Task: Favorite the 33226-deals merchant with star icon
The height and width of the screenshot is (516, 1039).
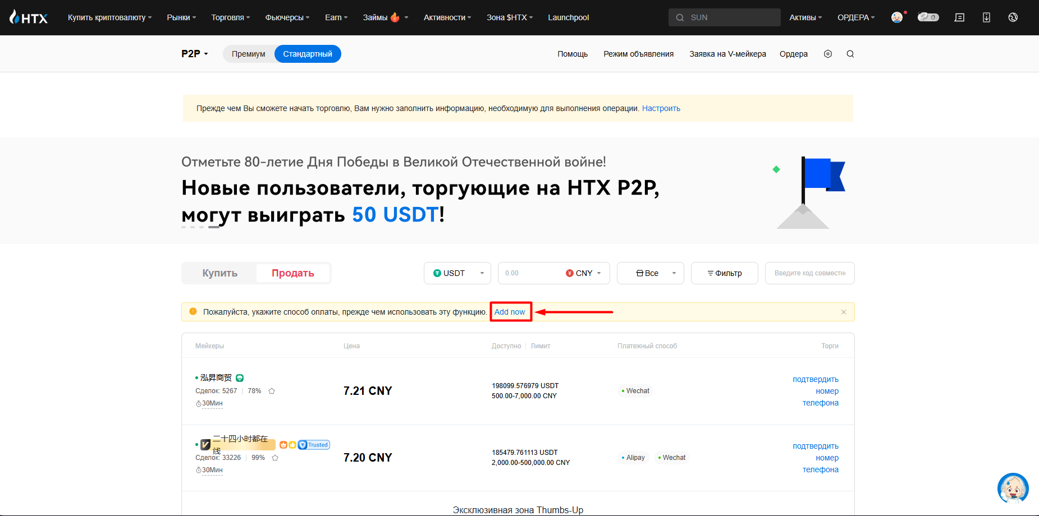Action: click(x=275, y=458)
